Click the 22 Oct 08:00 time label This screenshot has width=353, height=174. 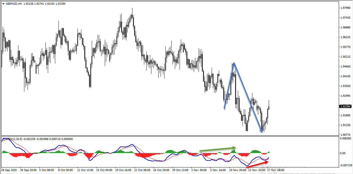142,170
